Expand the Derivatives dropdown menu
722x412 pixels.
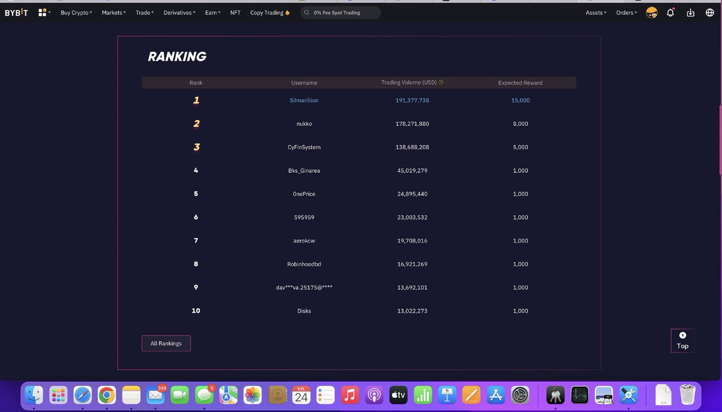tap(179, 13)
